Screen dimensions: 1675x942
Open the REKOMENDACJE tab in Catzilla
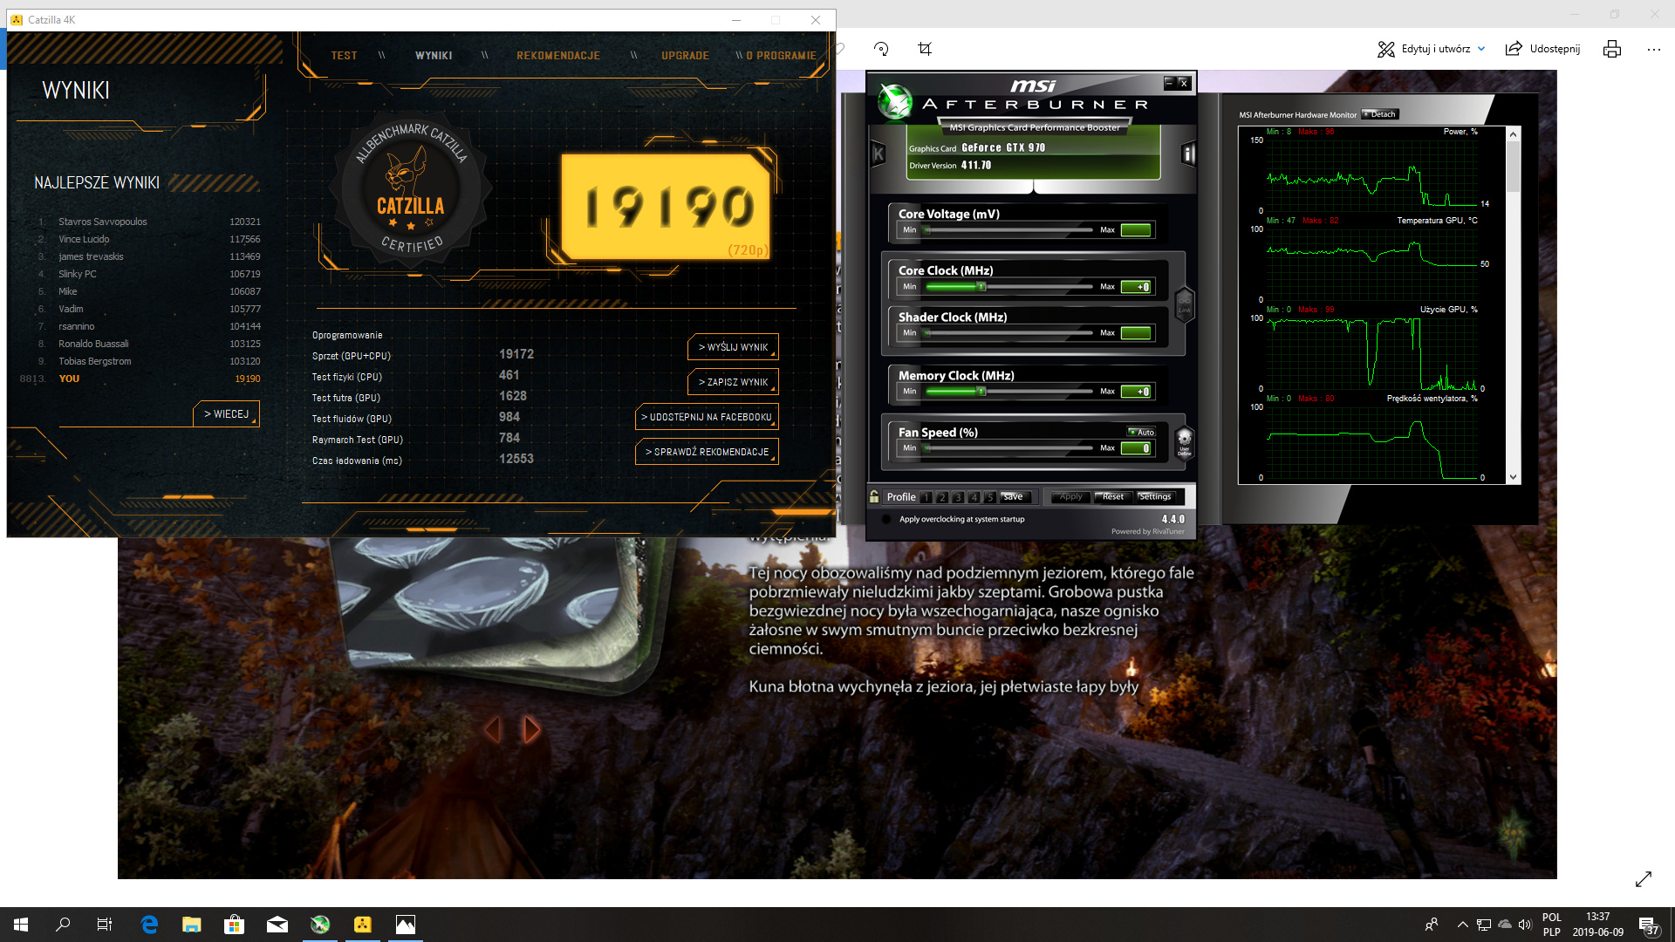tap(558, 55)
